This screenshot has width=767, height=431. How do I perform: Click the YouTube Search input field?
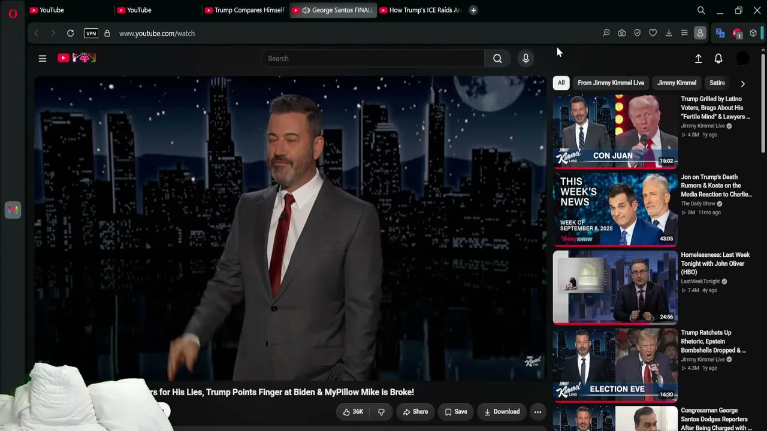[373, 59]
